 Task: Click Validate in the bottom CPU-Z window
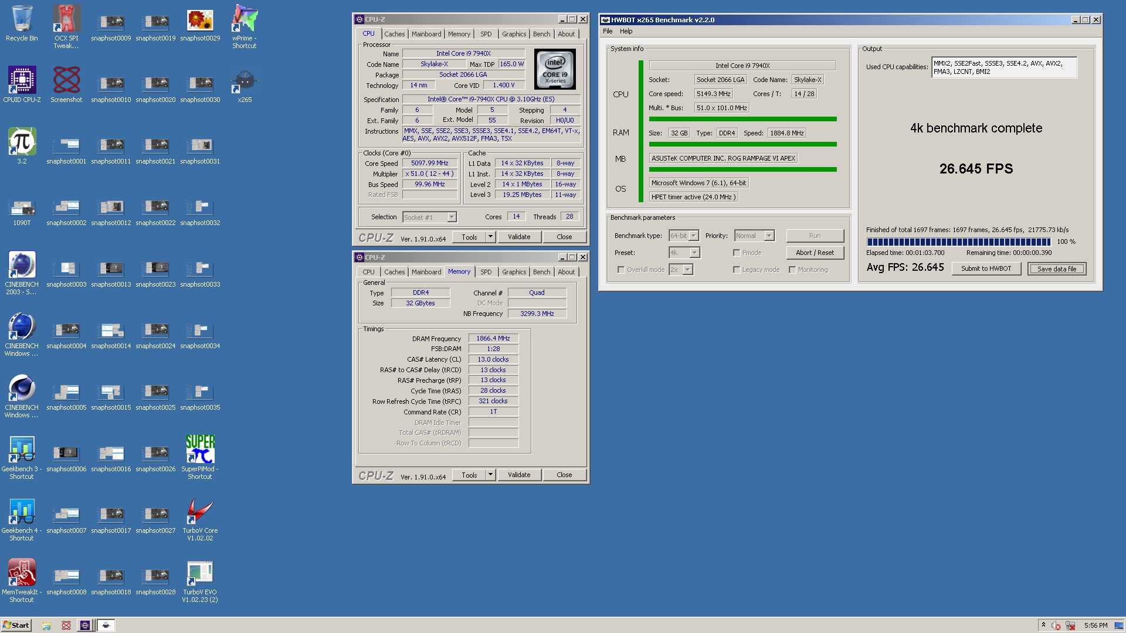519,475
